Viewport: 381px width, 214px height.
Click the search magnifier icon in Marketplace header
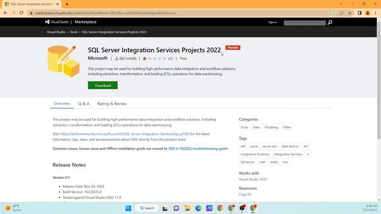(330, 23)
